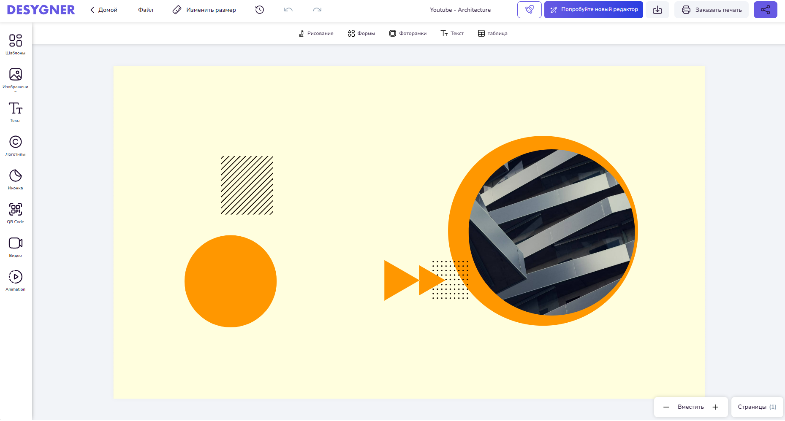
Task: Click the DESYGNER logo
Action: tap(41, 10)
